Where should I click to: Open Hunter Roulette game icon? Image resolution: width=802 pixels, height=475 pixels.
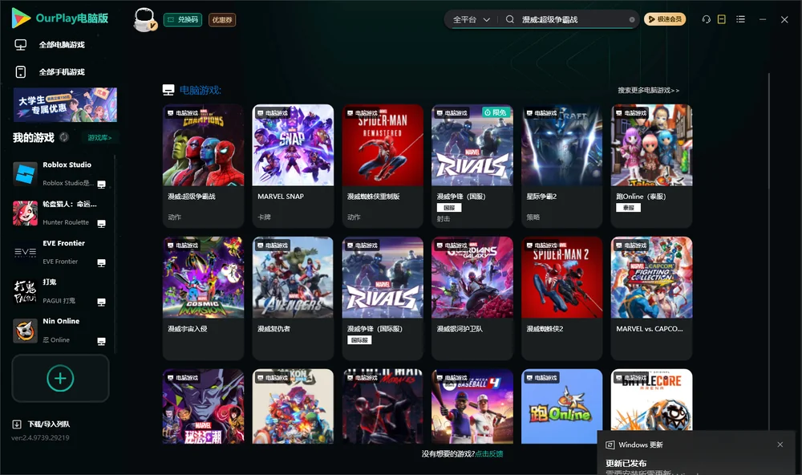(25, 213)
